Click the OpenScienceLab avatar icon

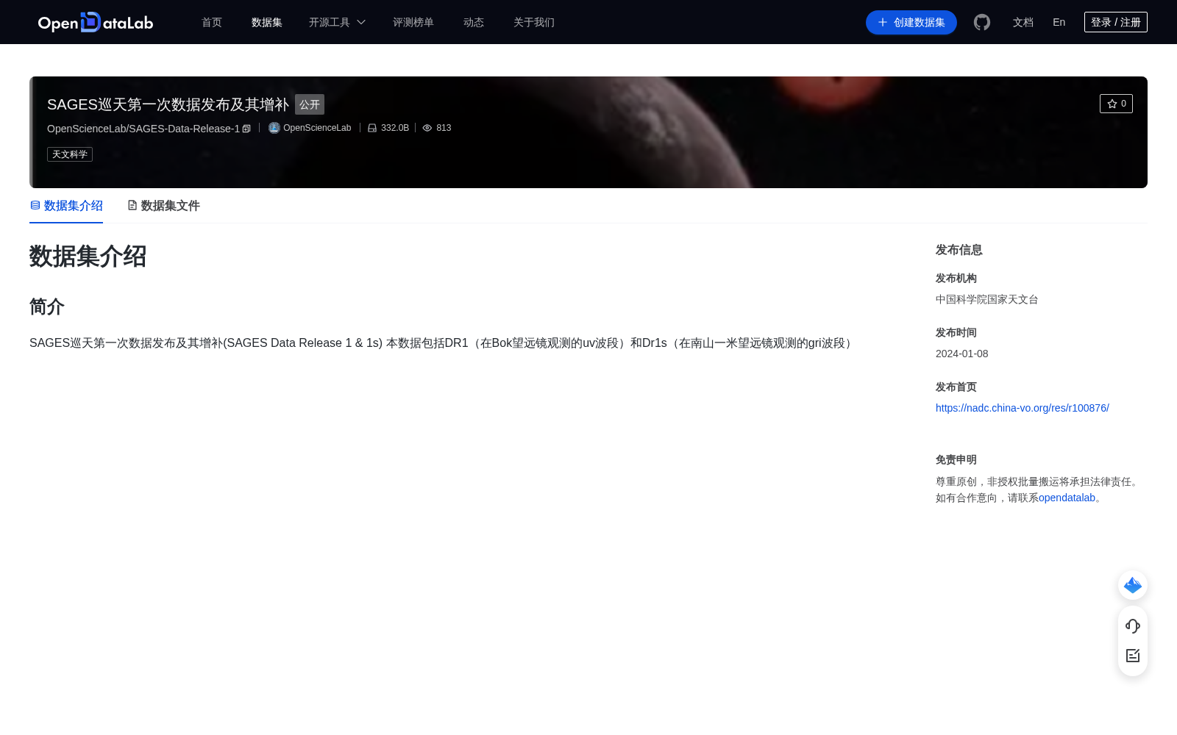[274, 128]
